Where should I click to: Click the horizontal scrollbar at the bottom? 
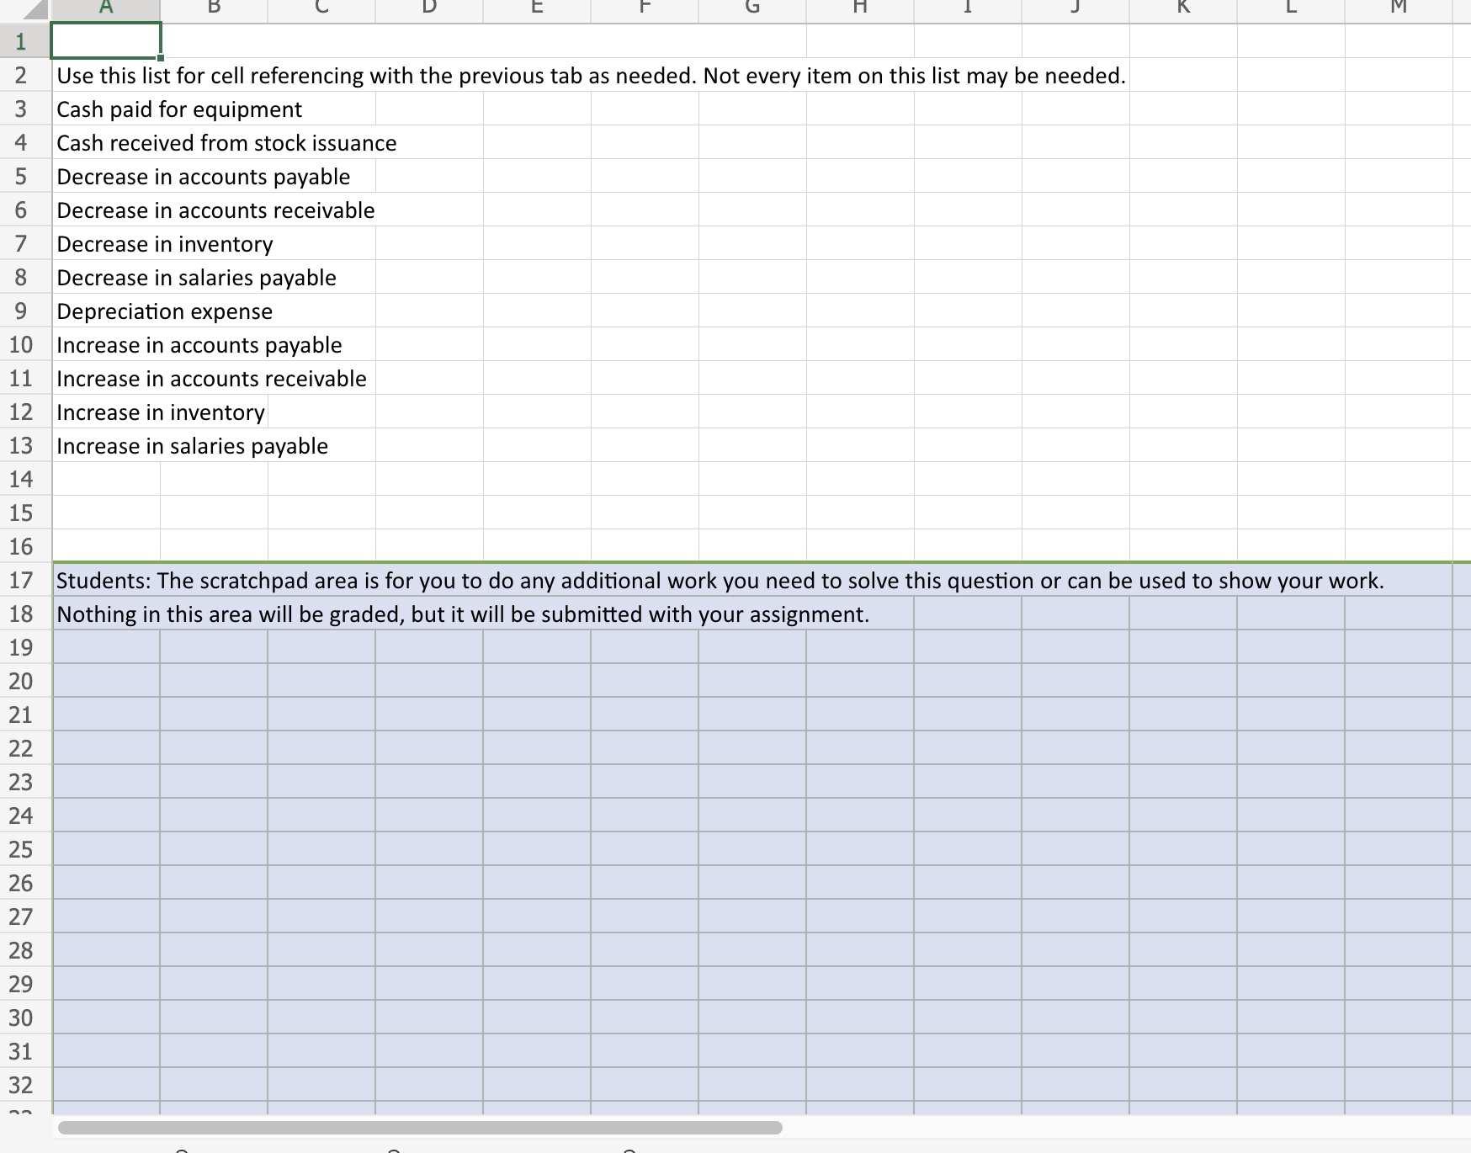pos(421,1127)
